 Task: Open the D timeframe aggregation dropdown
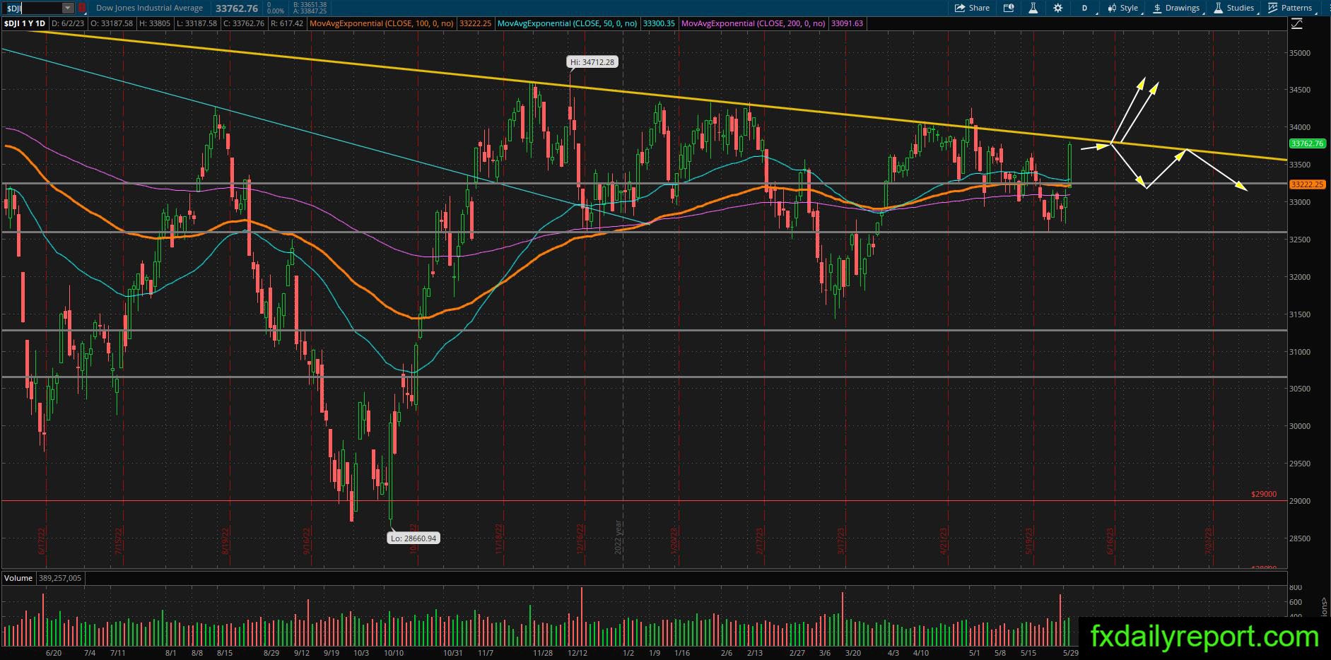click(1084, 8)
